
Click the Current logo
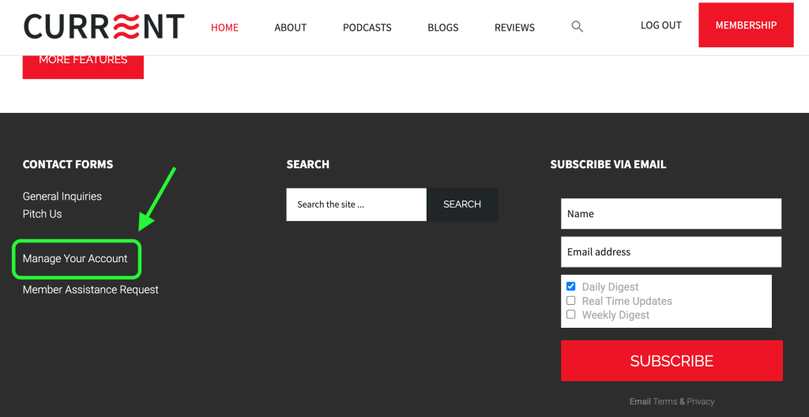point(103,26)
